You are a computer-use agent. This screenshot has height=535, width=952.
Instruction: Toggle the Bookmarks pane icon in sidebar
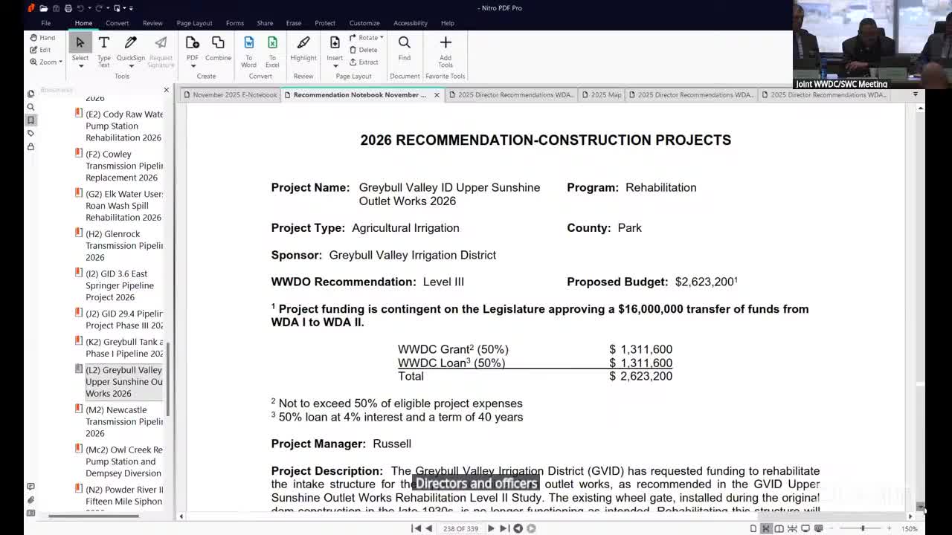(x=30, y=120)
